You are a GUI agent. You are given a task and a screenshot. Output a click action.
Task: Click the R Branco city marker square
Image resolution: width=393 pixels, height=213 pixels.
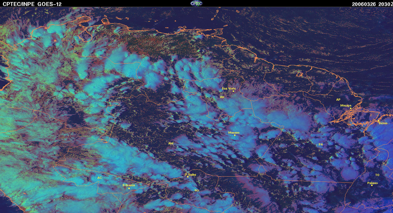click(x=129, y=188)
